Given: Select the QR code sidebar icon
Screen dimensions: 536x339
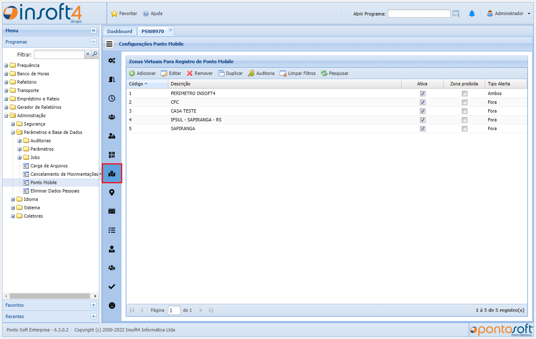Looking at the screenshot, I should point(112,155).
